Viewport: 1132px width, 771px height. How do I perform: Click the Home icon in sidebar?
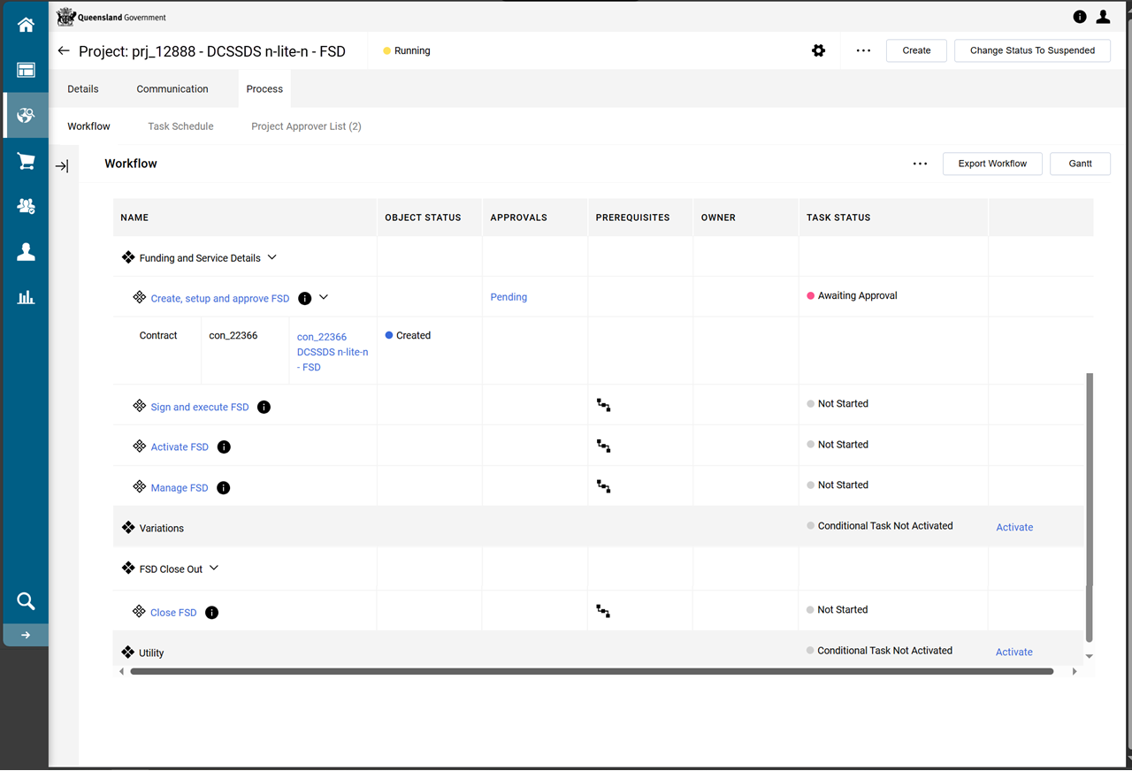26,25
